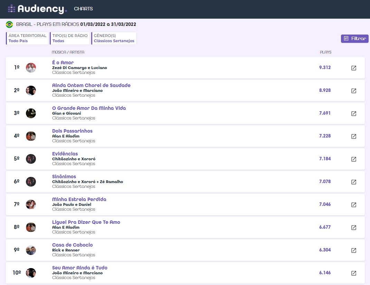Open Tipo(s) de Rádio filter Todas
This screenshot has height=285, width=370.
[70, 38]
